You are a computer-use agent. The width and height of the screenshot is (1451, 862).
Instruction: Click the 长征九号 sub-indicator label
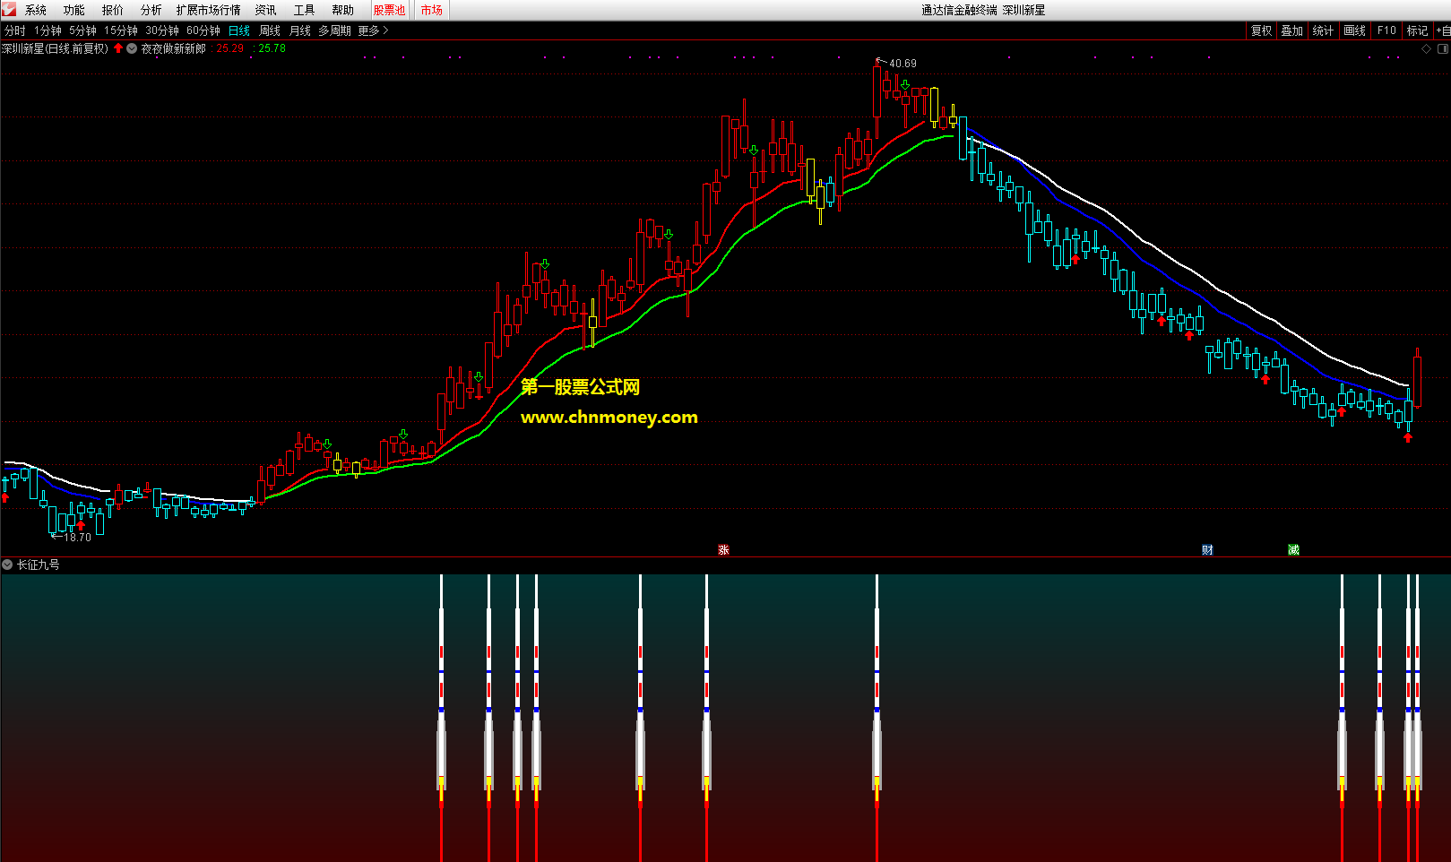tap(39, 565)
